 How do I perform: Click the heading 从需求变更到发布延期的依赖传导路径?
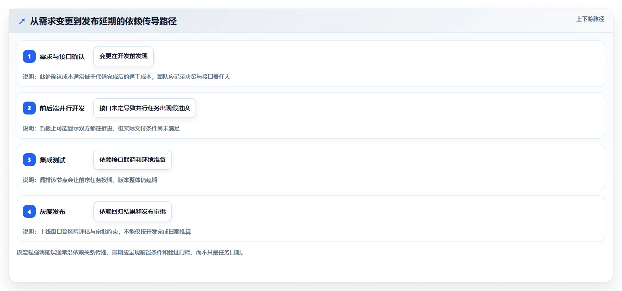click(x=103, y=21)
